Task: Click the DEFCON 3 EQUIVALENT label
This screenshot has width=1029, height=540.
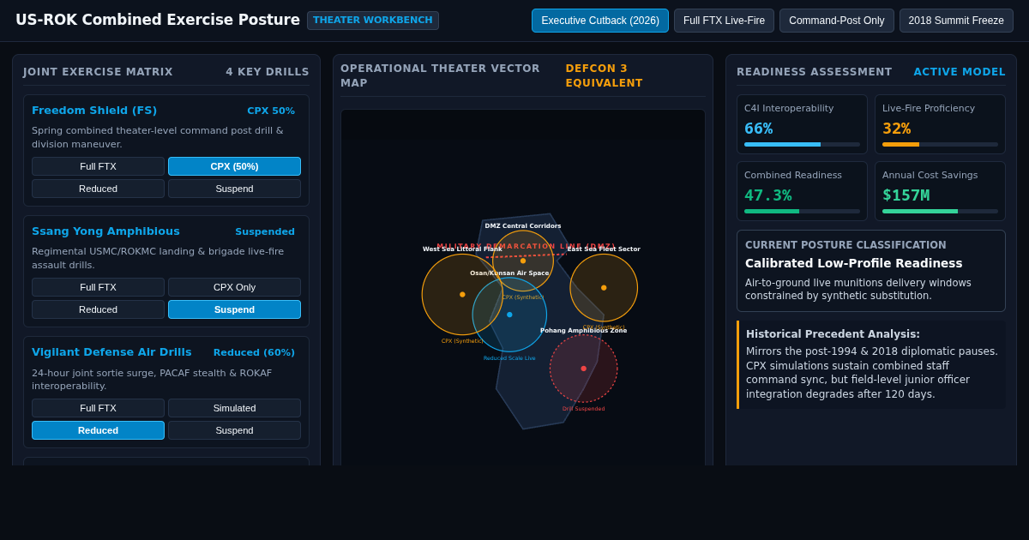Action: coord(604,75)
